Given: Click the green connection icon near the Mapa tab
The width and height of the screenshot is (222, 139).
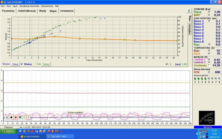Looking at the screenshot, I should tap(189, 11).
